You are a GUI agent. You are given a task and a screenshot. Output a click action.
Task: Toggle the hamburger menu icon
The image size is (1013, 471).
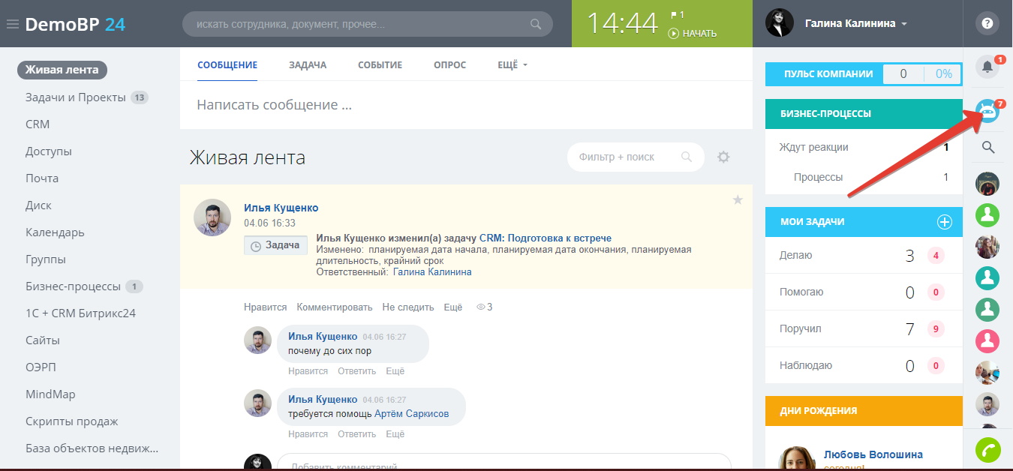coord(12,24)
